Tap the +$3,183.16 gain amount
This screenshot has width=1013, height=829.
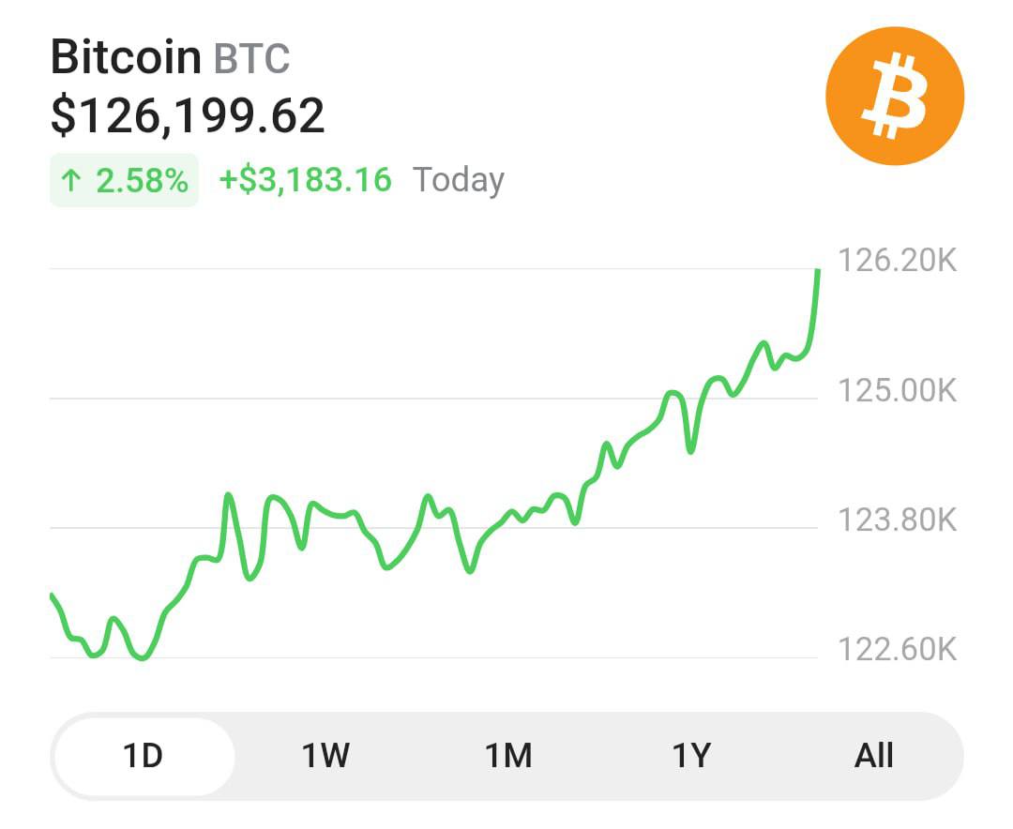(x=305, y=179)
